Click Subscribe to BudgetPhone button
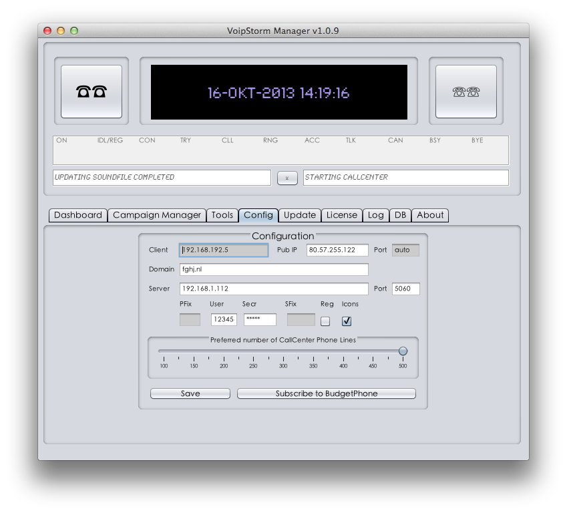Viewport: 567px width, 513px height. (327, 393)
